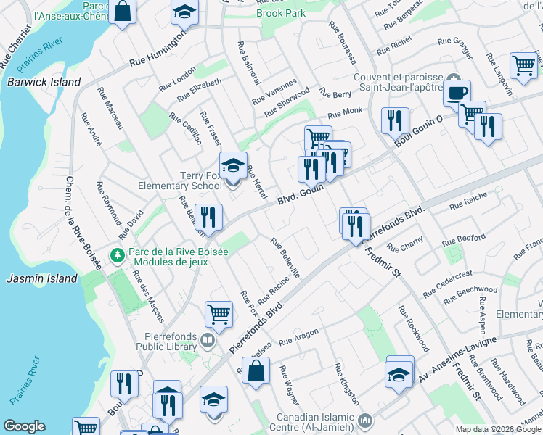Click the Rue Racine street label
543x435 pixels.
(x=273, y=291)
